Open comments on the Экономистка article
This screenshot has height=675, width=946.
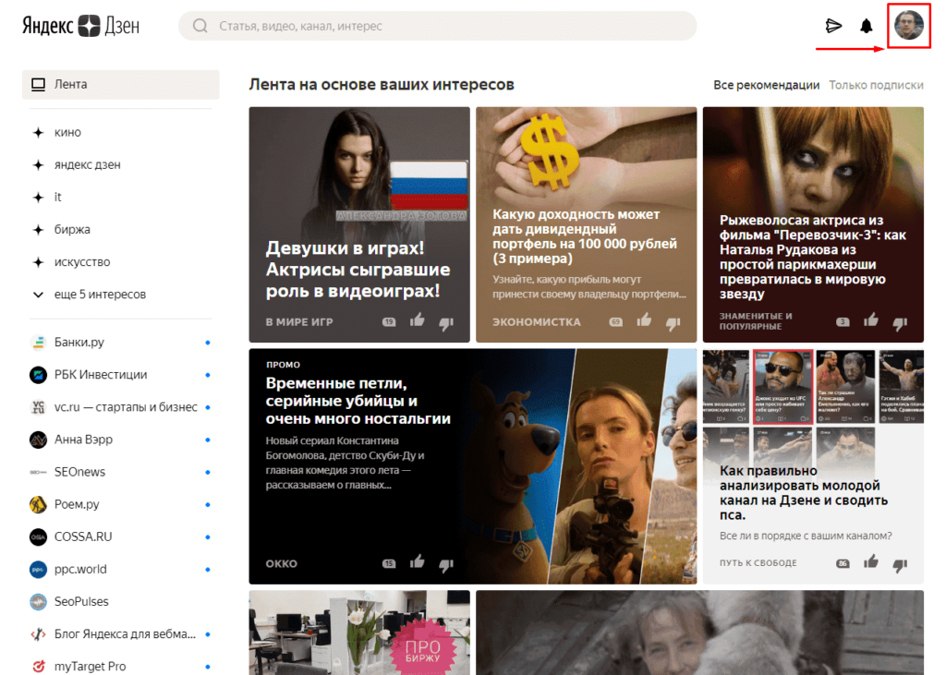point(615,322)
